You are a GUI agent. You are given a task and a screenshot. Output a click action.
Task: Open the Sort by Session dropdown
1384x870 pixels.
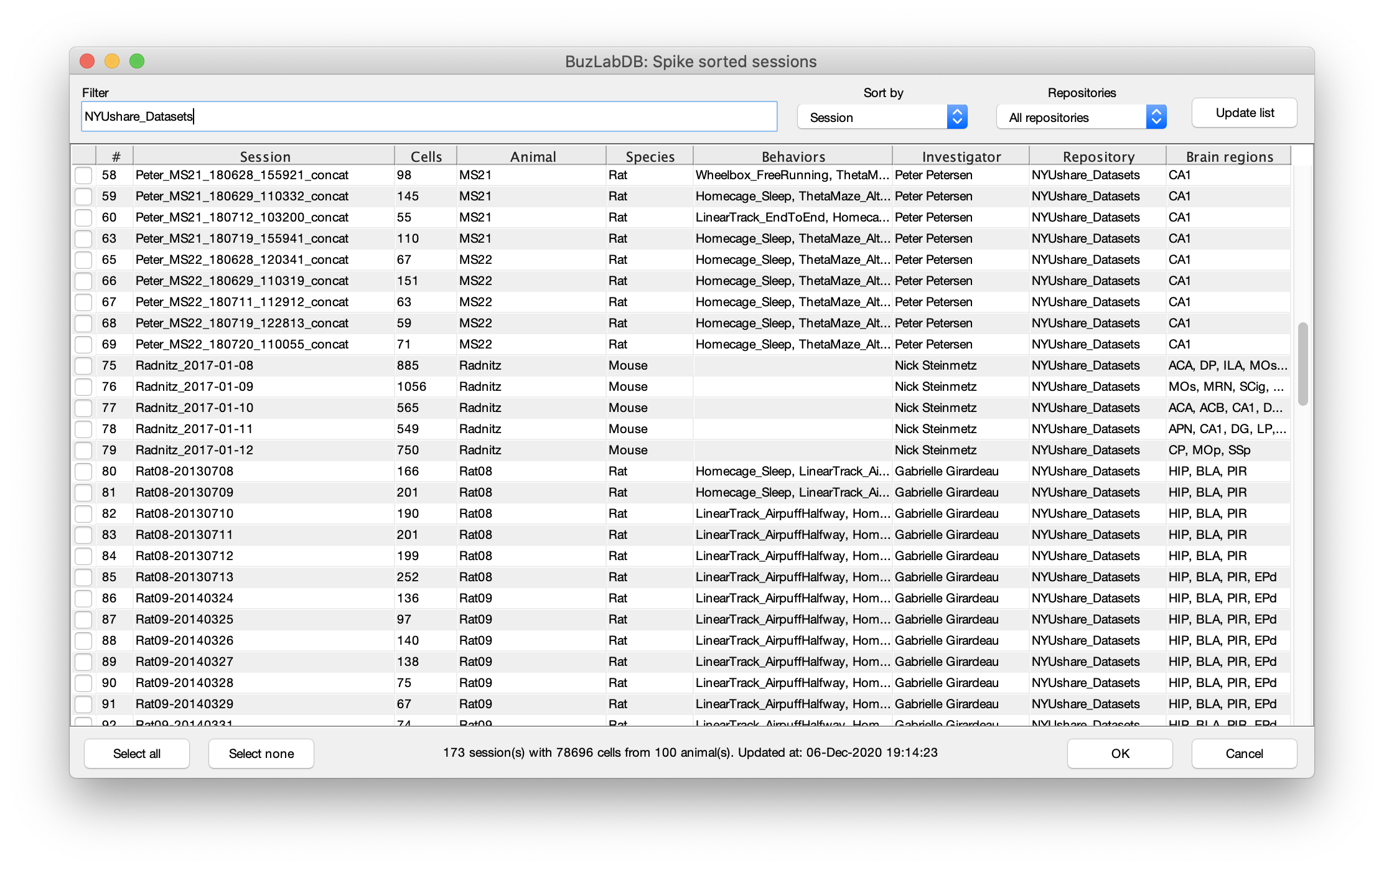point(882,117)
